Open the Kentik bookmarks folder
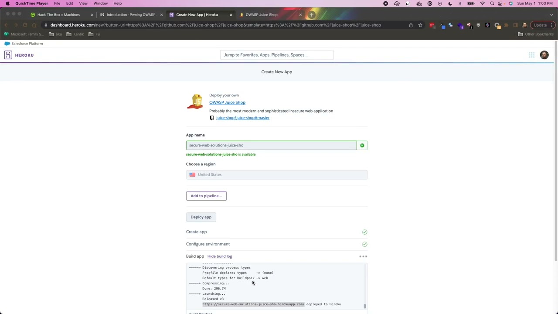The height and width of the screenshot is (314, 558). click(x=75, y=34)
